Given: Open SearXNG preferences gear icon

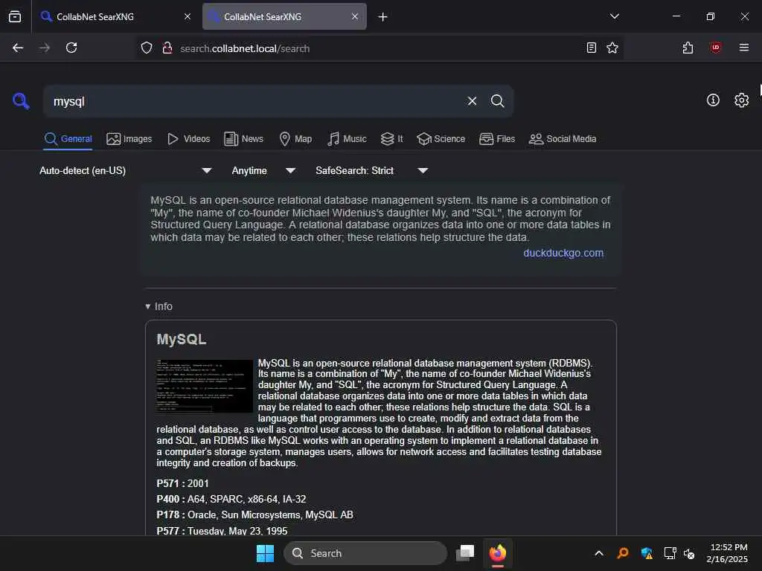Looking at the screenshot, I should tap(741, 100).
